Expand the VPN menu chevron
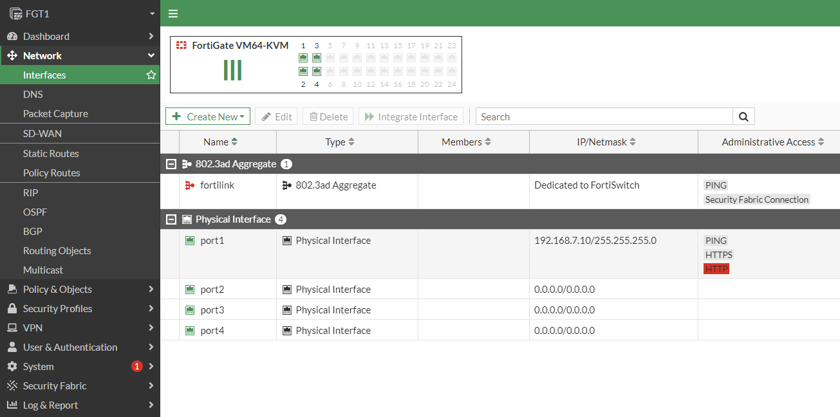The image size is (840, 417). click(x=151, y=328)
